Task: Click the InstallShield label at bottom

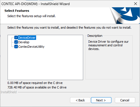Action: click(9, 92)
